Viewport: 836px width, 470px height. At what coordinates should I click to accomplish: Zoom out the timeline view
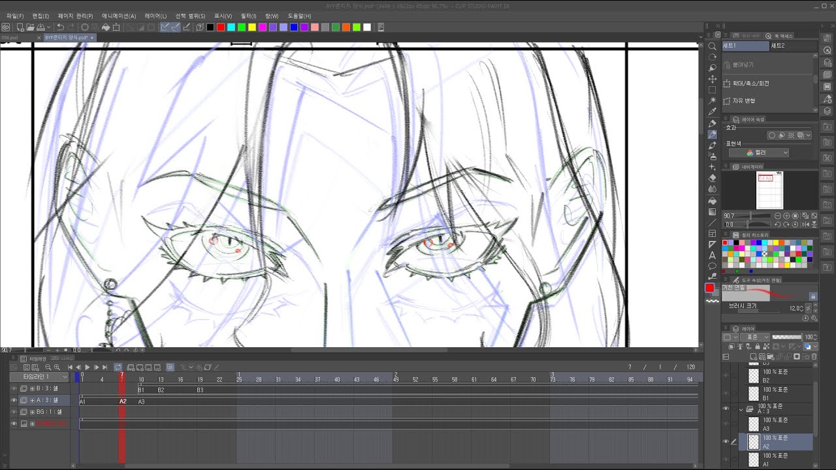(x=48, y=368)
